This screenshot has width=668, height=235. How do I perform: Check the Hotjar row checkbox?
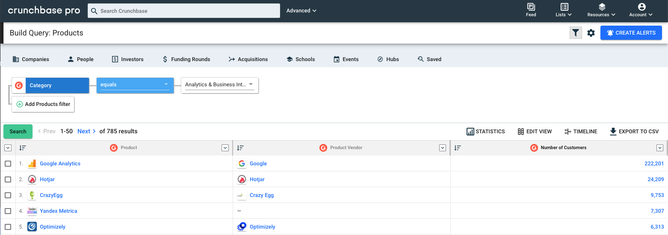(8, 179)
